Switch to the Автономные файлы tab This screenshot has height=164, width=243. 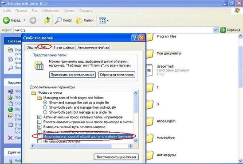click(93, 48)
